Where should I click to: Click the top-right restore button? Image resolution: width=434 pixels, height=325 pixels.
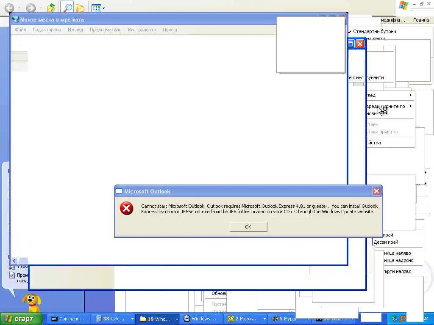[x=422, y=3]
